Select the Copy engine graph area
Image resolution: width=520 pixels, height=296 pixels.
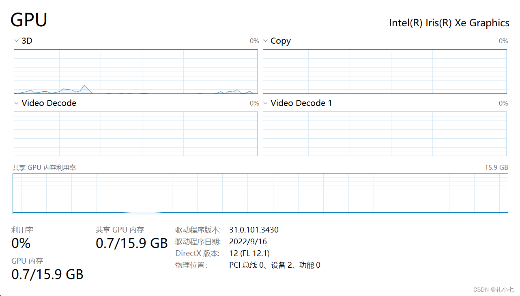click(385, 72)
